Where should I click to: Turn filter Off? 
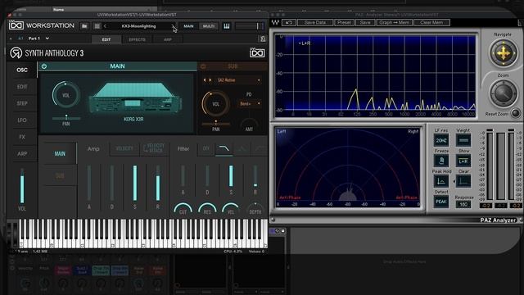click(206, 148)
